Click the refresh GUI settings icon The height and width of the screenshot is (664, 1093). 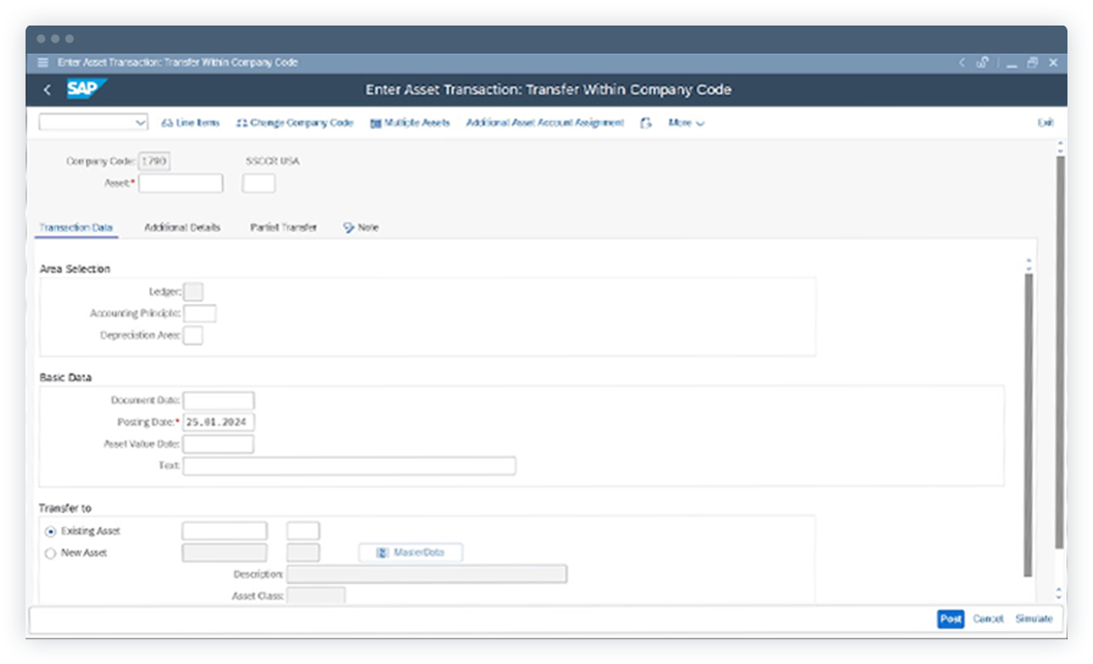(644, 123)
